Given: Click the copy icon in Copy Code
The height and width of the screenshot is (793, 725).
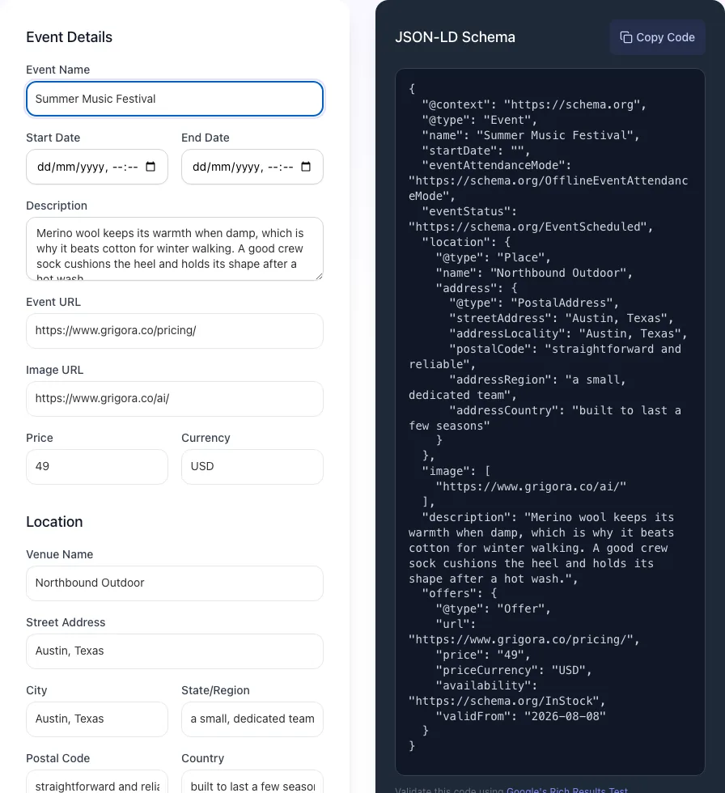Looking at the screenshot, I should click(x=626, y=37).
